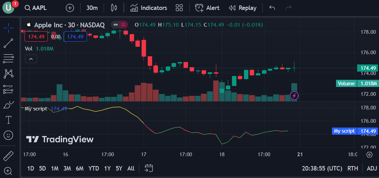Toggle the RTH session setting

(353, 168)
